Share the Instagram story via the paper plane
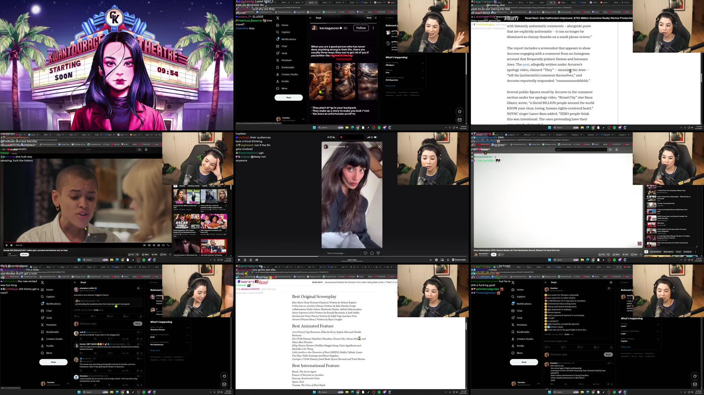The width and height of the screenshot is (704, 395). coord(378,253)
